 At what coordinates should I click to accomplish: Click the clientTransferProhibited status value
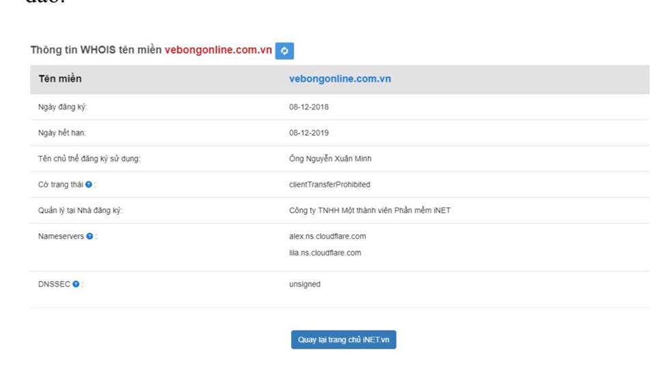329,185
